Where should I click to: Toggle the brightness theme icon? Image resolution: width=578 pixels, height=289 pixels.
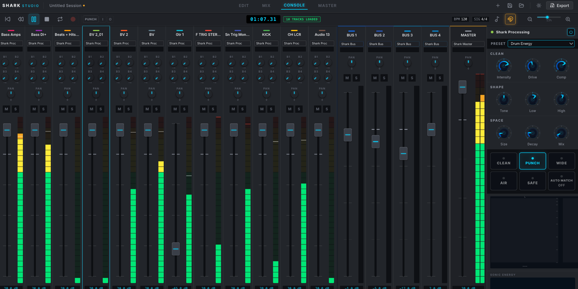pyautogui.click(x=539, y=6)
